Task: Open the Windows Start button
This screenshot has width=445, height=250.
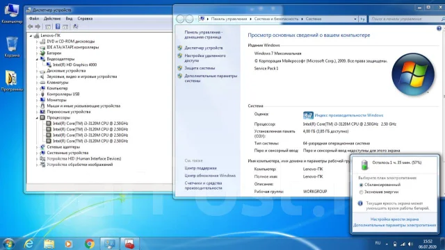Action: (x=9, y=244)
